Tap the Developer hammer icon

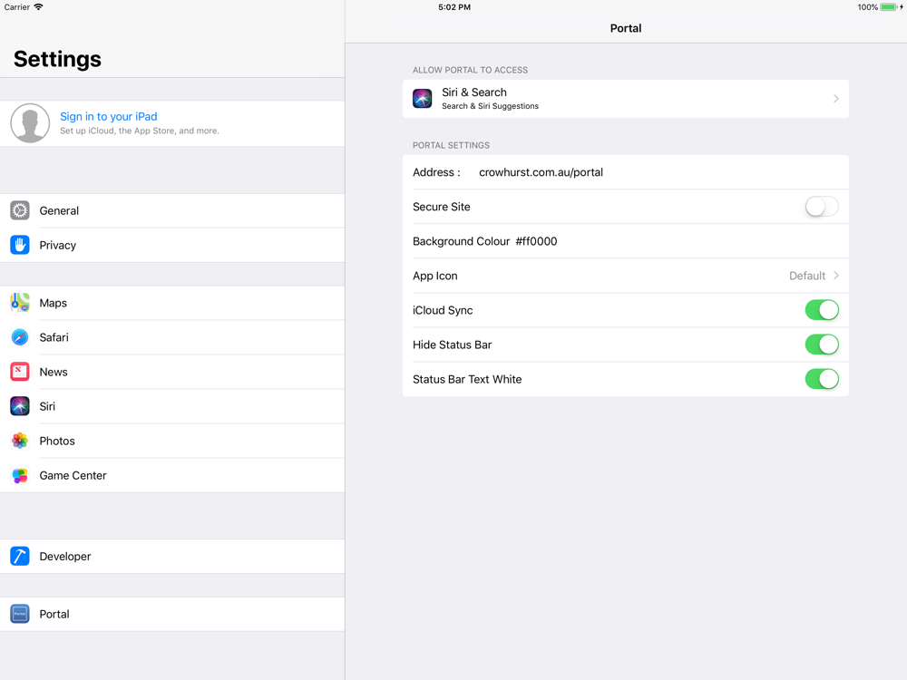pyautogui.click(x=20, y=557)
